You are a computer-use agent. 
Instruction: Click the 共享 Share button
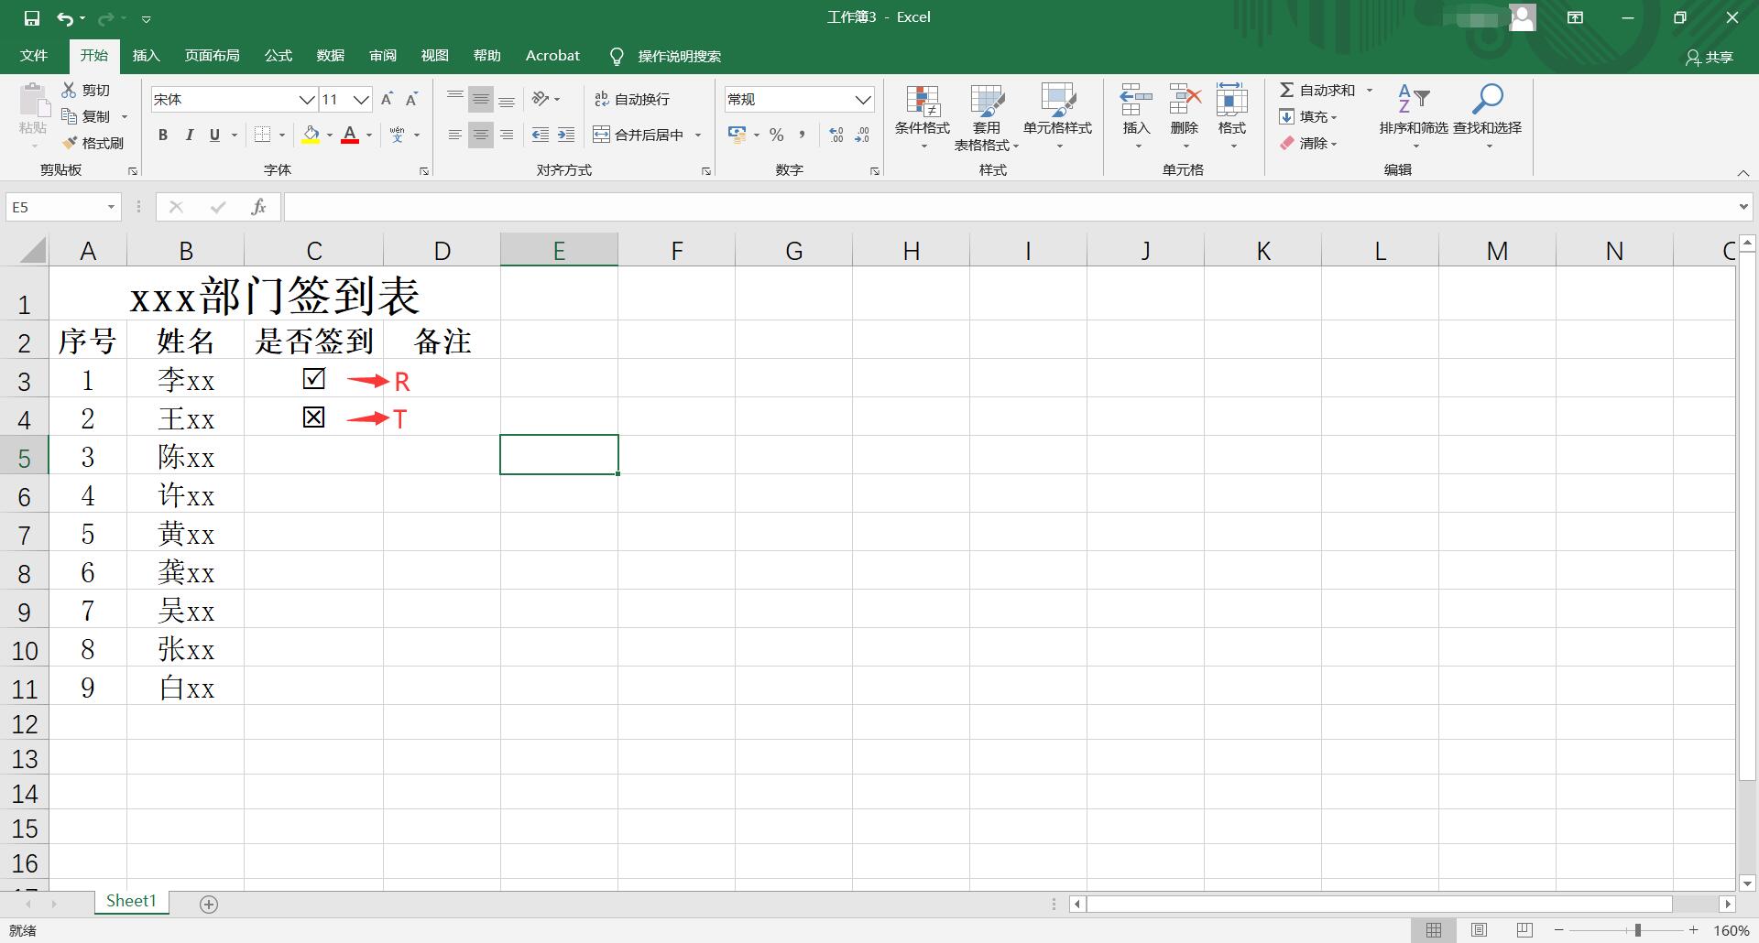click(1710, 57)
